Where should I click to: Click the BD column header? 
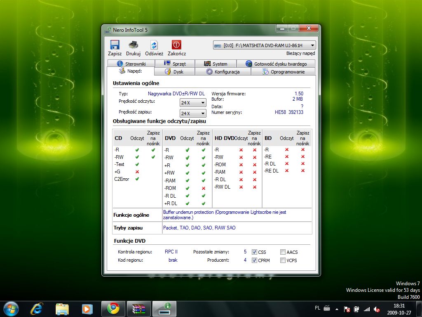pos(268,138)
